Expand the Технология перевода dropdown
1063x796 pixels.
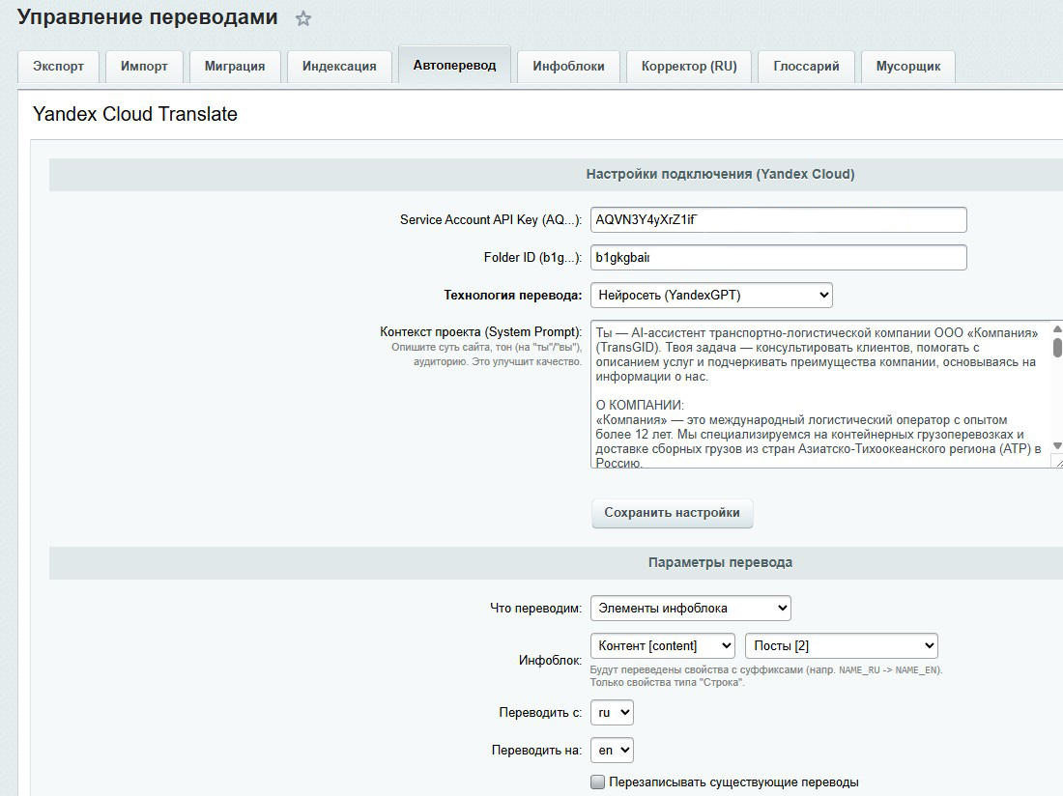[711, 295]
